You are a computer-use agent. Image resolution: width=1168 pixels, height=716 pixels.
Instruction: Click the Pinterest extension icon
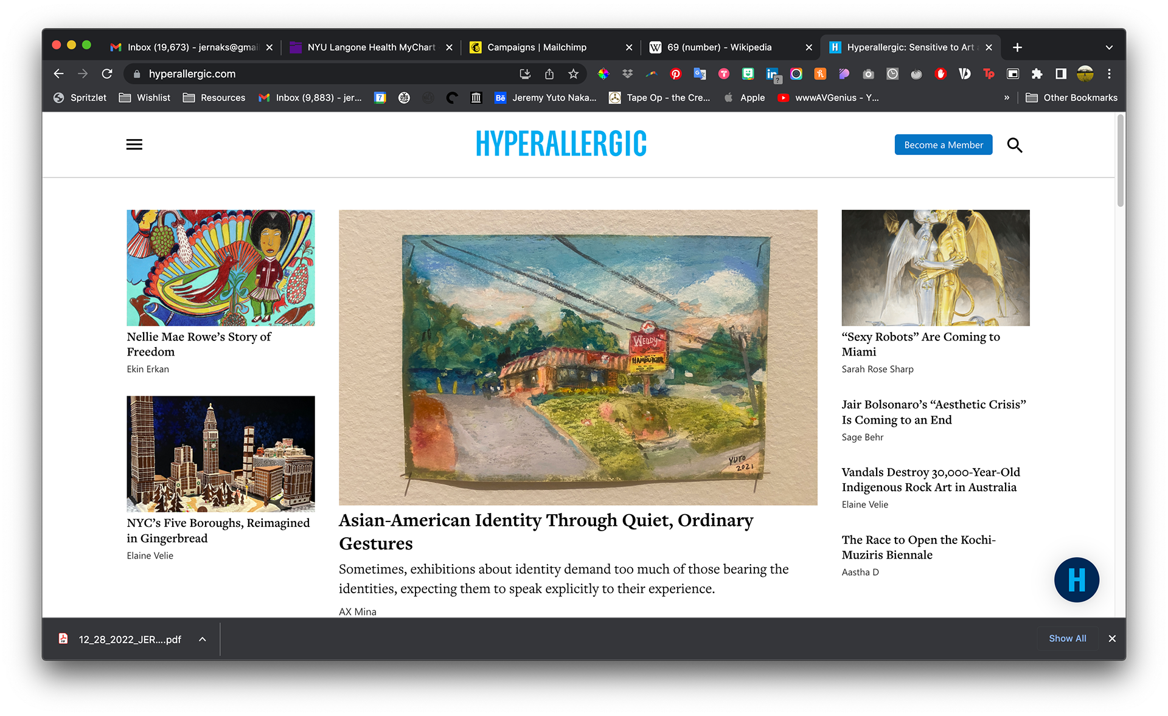[x=675, y=74]
